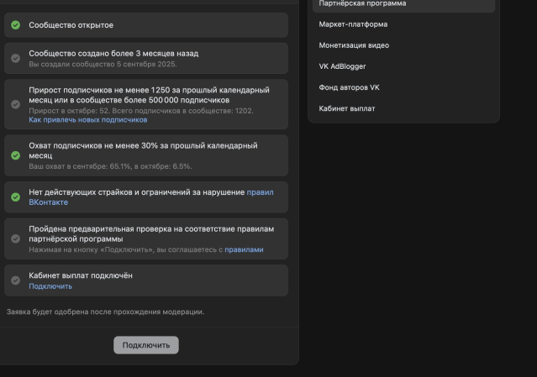Open the «правил ВКонтакте» link
This screenshot has width=537, height=377.
[x=260, y=192]
